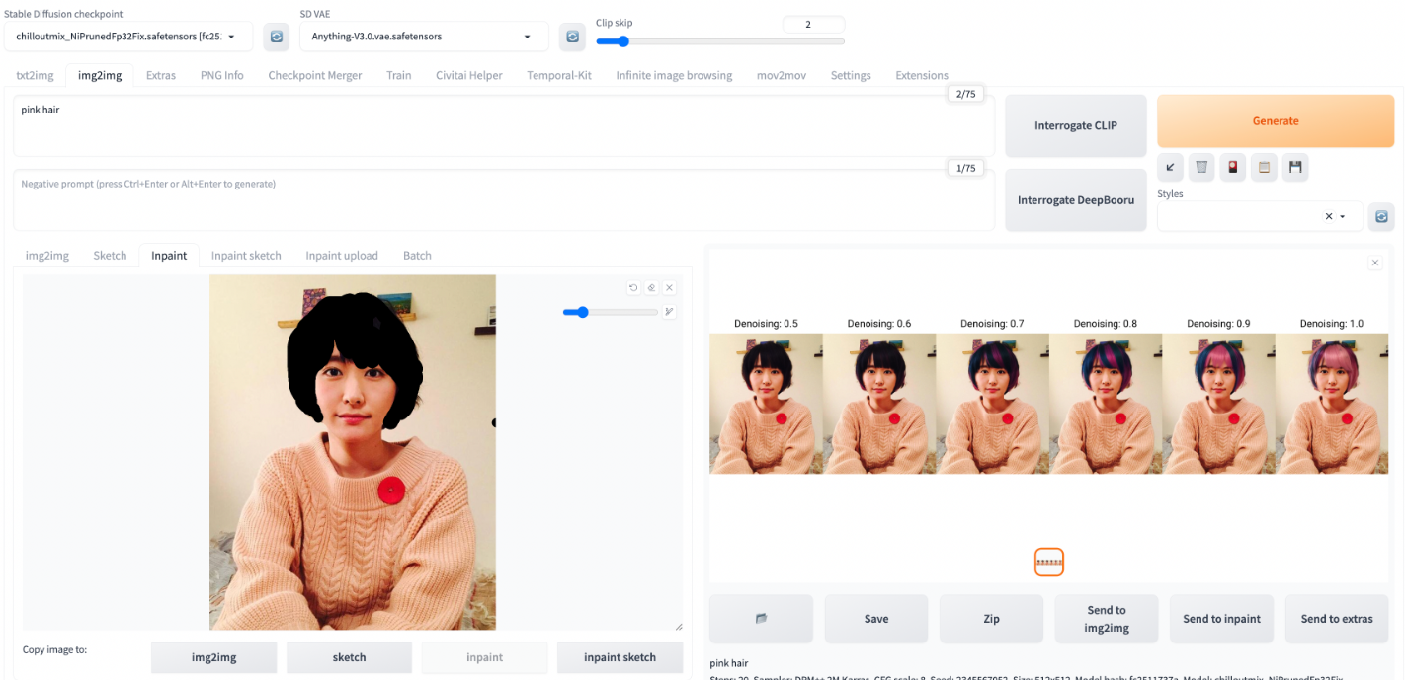This screenshot has height=680, width=1405.
Task: Click the Denoising 0.5 result in gallery
Action: tap(766, 404)
